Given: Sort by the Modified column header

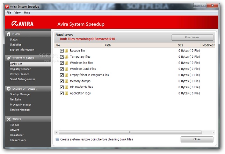Looking at the screenshot, I should pyautogui.click(x=208, y=45).
